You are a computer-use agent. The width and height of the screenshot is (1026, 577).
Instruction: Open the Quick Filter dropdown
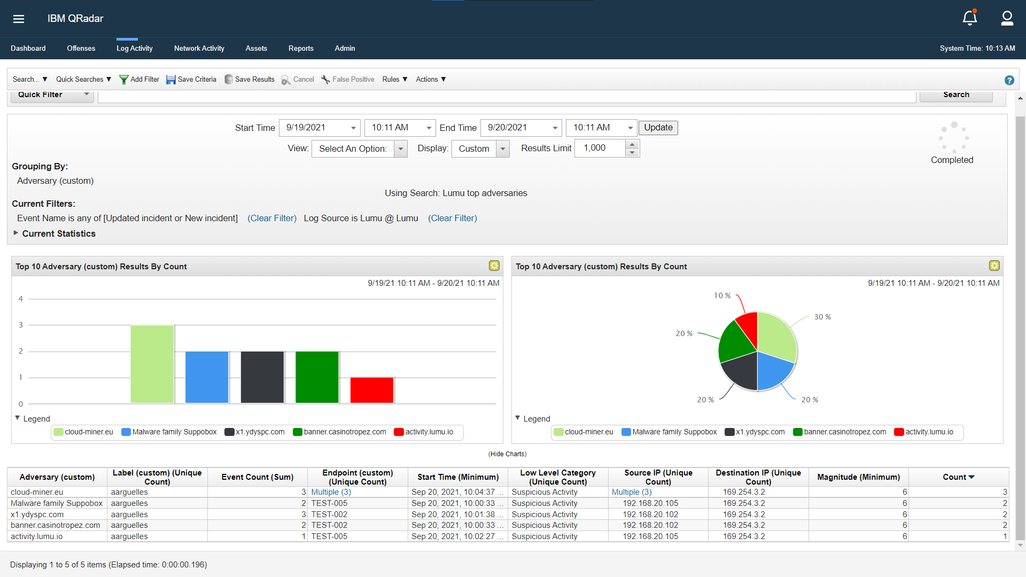click(52, 95)
